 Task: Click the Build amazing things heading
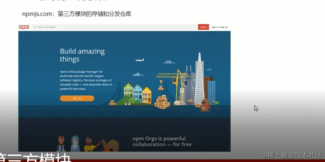[x=82, y=55]
